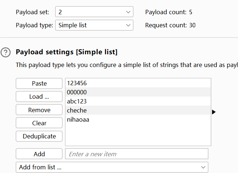This screenshot has height=173, width=238.
Task: Focus the Enter a new item field
Action: (x=137, y=154)
